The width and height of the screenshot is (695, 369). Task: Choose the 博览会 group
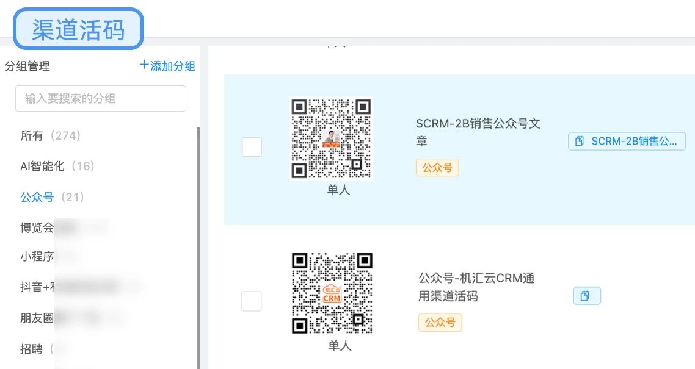point(37,228)
